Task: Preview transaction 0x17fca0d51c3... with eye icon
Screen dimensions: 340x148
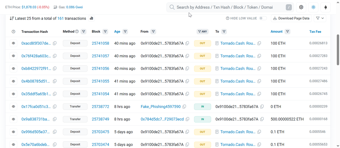Action: tap(13, 106)
